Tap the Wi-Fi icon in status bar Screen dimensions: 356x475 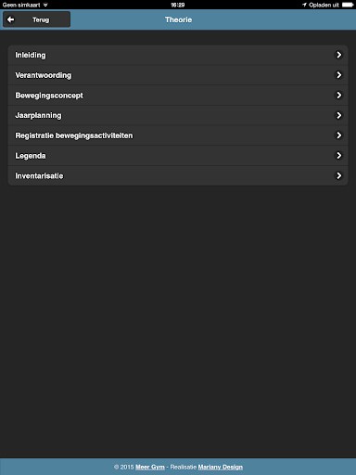click(45, 5)
